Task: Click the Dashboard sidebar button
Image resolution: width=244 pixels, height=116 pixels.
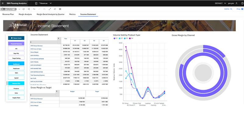Action: [x=16, y=64]
